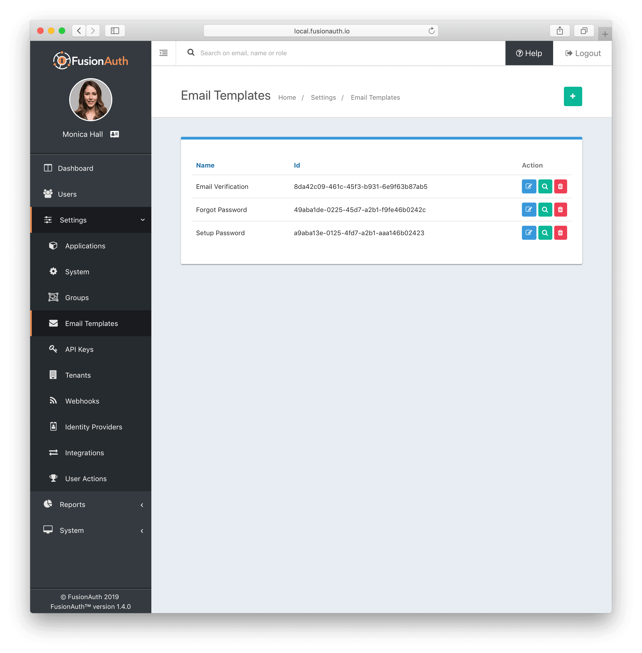
Task: View the Forgot Password template
Action: pyautogui.click(x=545, y=210)
